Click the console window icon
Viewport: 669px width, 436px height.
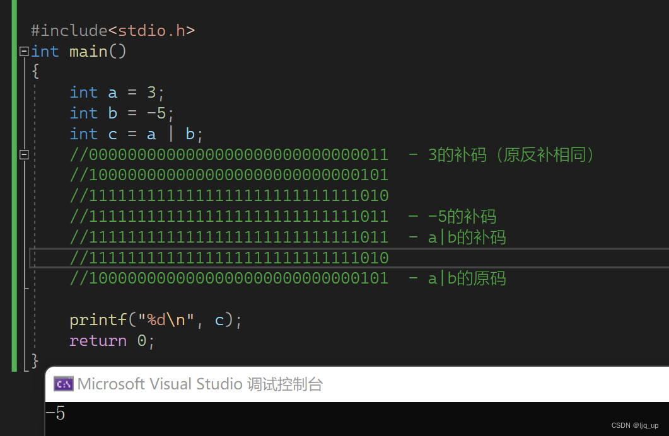(x=64, y=384)
